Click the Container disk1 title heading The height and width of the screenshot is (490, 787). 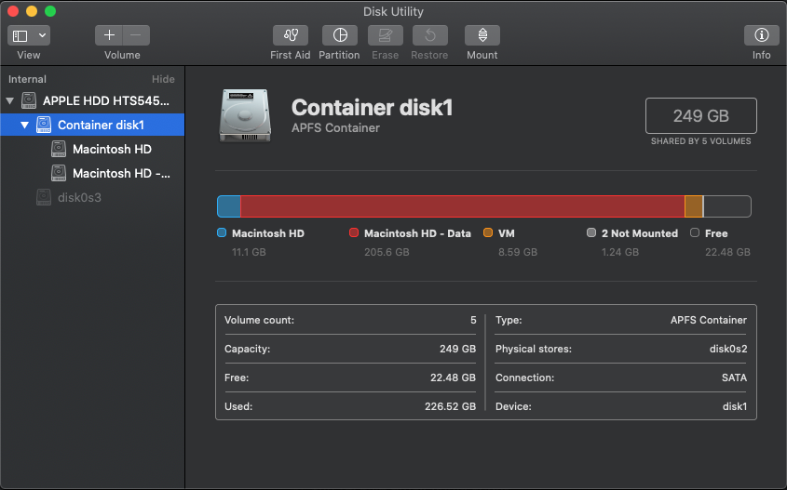[x=372, y=108]
